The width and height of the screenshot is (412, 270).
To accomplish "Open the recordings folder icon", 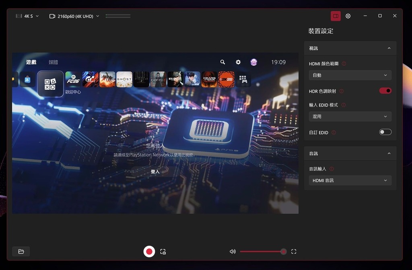I will pos(21,252).
